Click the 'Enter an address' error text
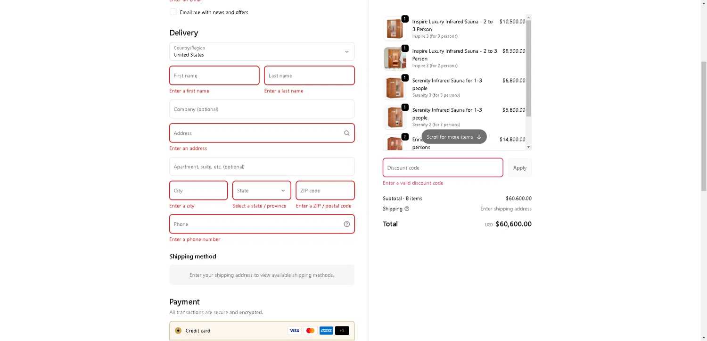707x341 pixels. point(188,149)
